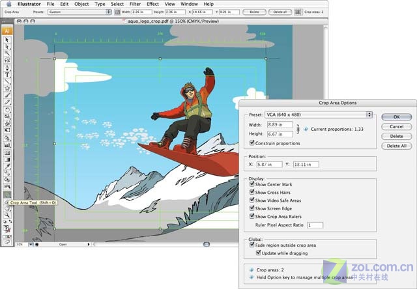Toggle the constrain proportions link icon in dialog
The height and width of the screenshot is (289, 417).
tap(298, 129)
